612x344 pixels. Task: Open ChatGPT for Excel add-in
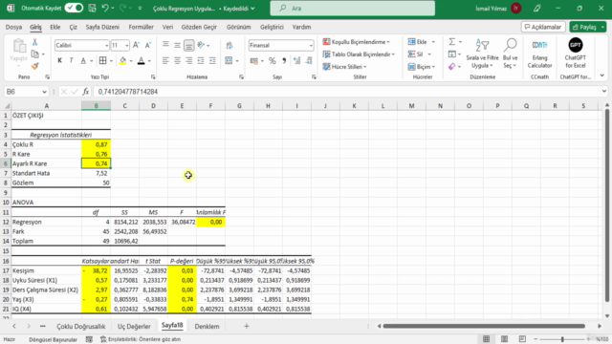[576, 54]
